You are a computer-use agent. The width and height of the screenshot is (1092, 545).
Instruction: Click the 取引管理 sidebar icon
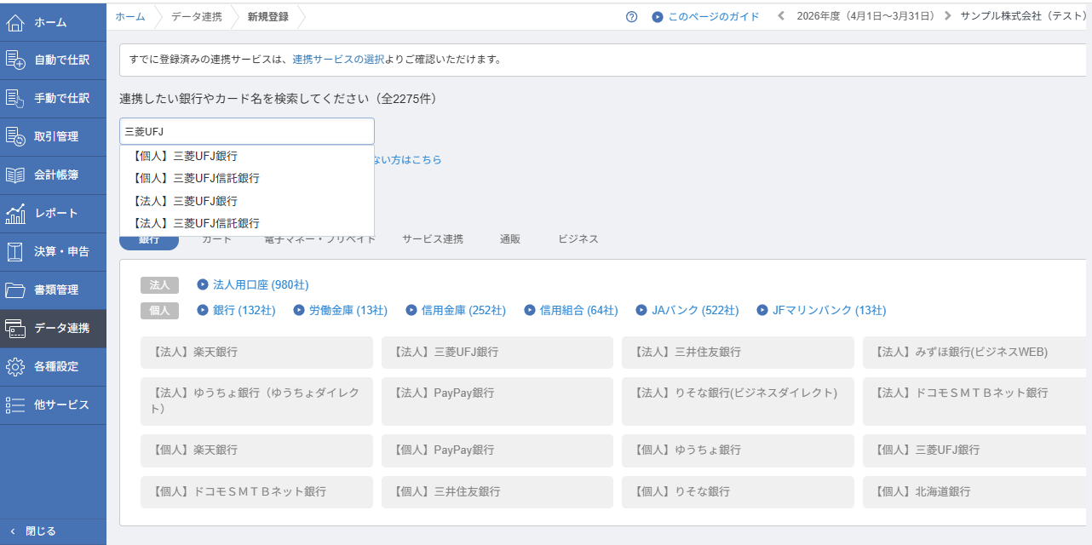(x=15, y=137)
